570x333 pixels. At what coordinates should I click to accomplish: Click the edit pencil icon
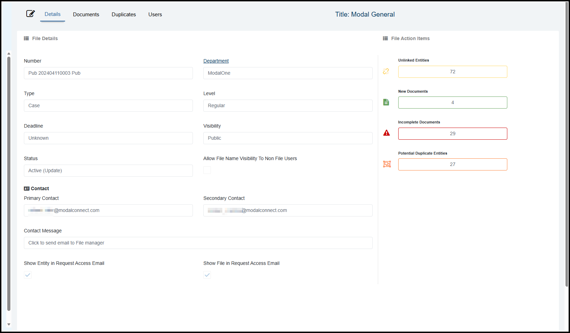[30, 14]
